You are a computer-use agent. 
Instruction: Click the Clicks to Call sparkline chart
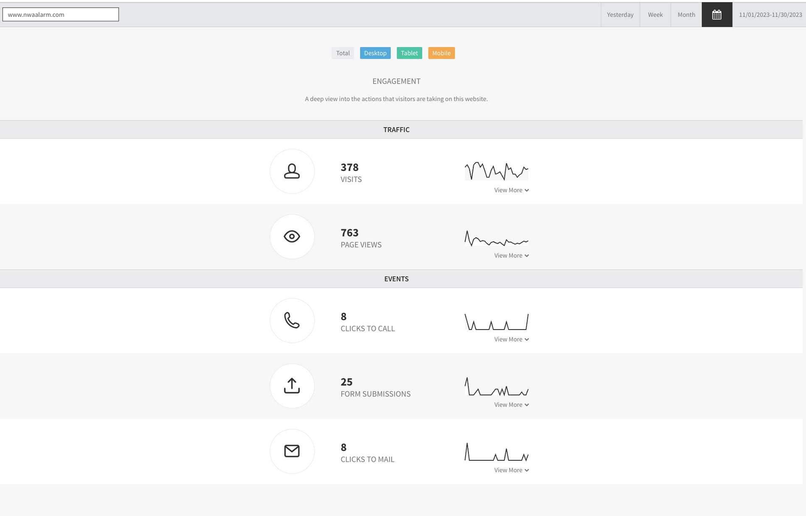tap(496, 322)
